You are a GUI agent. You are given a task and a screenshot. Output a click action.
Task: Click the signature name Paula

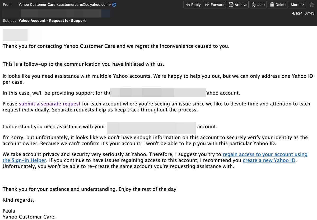9,211
